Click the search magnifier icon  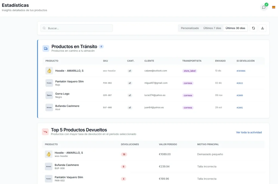point(44,28)
